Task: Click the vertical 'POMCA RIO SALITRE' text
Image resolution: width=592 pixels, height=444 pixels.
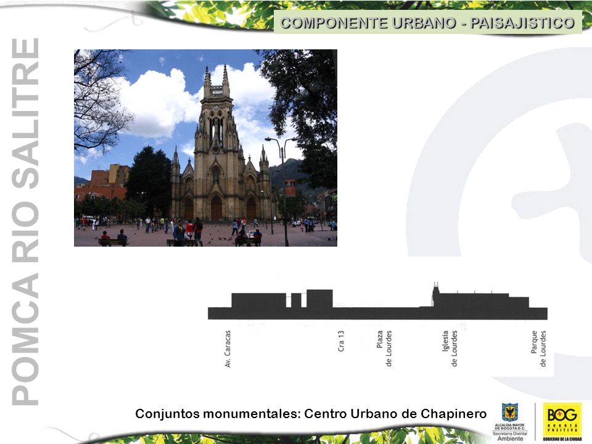Action: [25, 221]
